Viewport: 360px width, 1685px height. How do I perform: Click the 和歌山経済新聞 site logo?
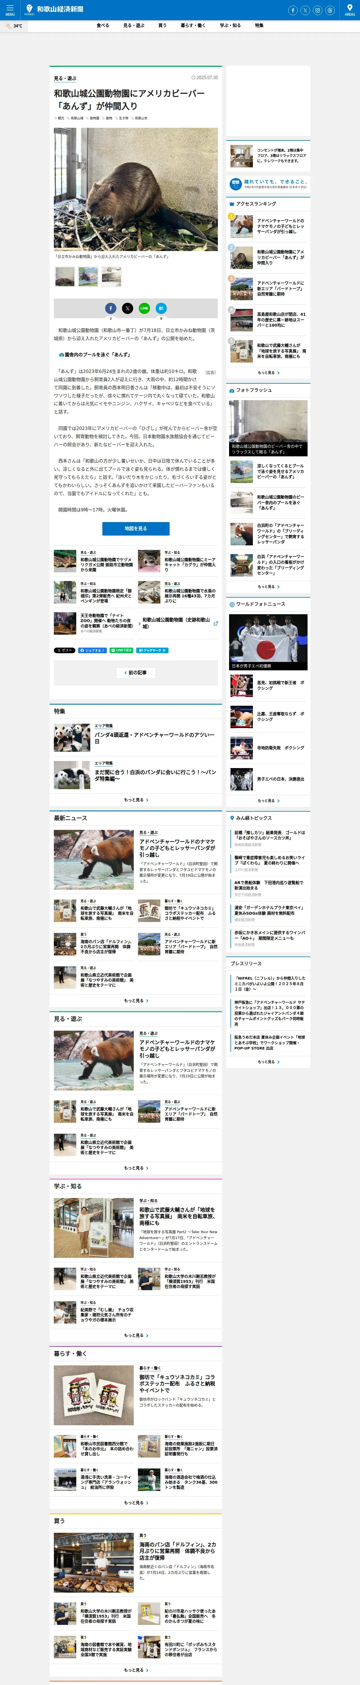(x=54, y=9)
